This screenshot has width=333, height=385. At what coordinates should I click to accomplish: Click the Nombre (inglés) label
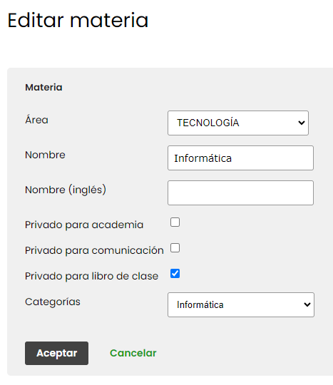[x=66, y=190]
